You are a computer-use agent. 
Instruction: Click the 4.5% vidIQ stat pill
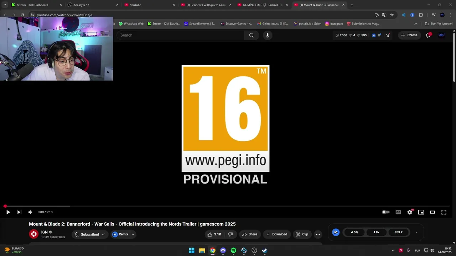pyautogui.click(x=354, y=232)
